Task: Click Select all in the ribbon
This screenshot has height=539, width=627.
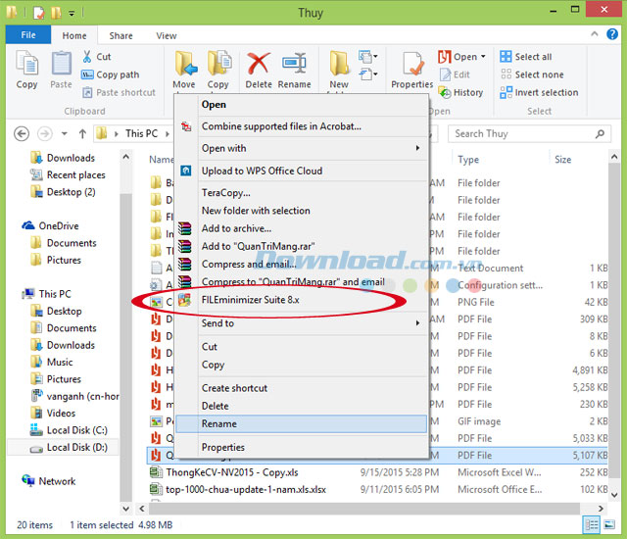Action: pyautogui.click(x=525, y=57)
